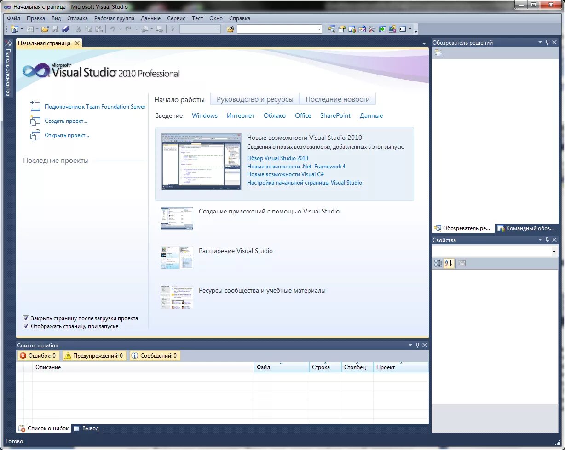Screen dimensions: 565x450
Task: Sort Error List by 'Описание' column header
Action: (x=143, y=367)
